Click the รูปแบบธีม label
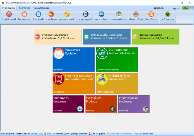The width and height of the screenshot is (194, 136). 159,8
